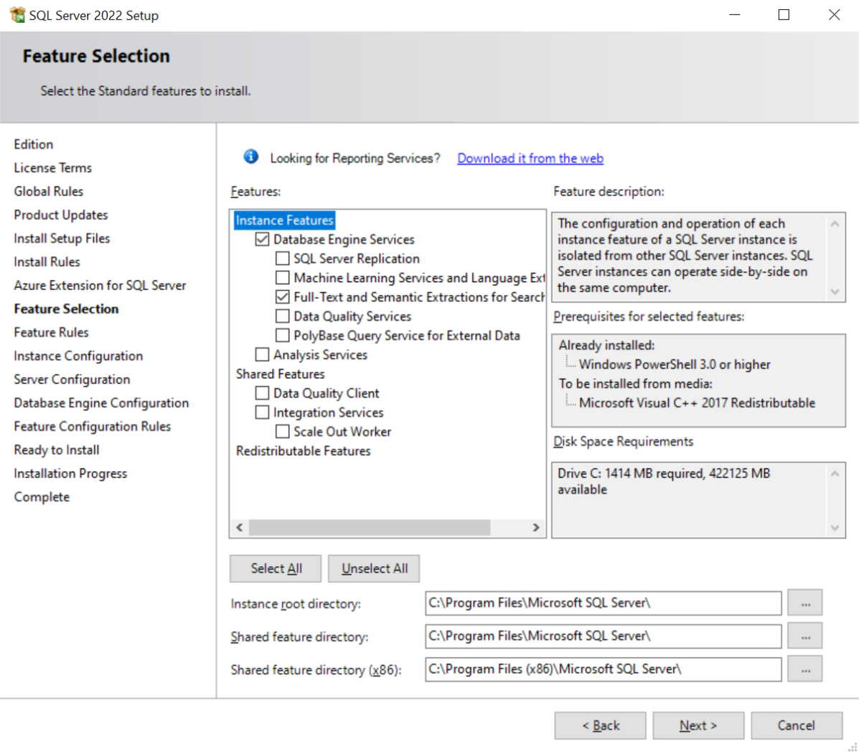Click the Select All button
This screenshot has height=752, width=859.
[276, 568]
